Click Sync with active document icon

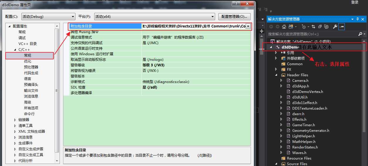coord(313,27)
